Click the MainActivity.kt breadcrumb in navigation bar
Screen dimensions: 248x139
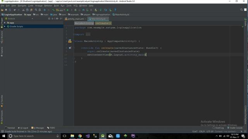(x=121, y=15)
